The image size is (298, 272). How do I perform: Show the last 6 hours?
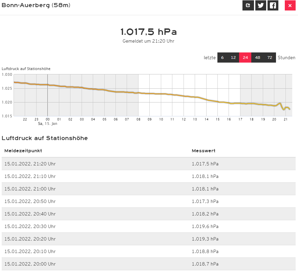[222, 58]
